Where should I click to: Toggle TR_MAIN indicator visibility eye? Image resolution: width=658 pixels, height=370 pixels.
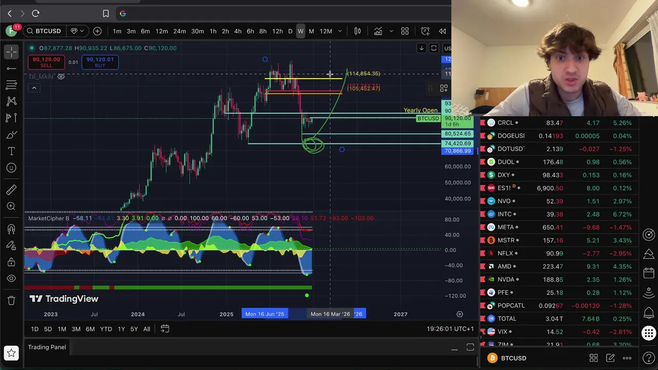coord(61,77)
